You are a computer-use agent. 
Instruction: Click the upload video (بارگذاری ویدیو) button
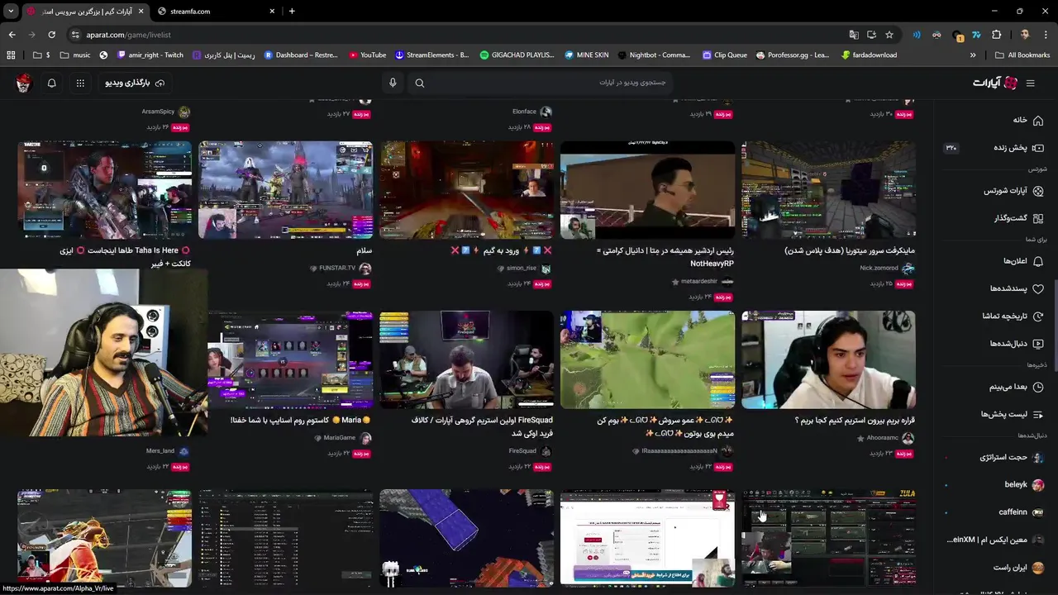pyautogui.click(x=134, y=83)
